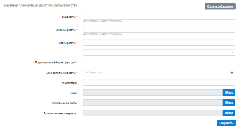
Task: Click into the Описание работы input box
Action: point(159,29)
